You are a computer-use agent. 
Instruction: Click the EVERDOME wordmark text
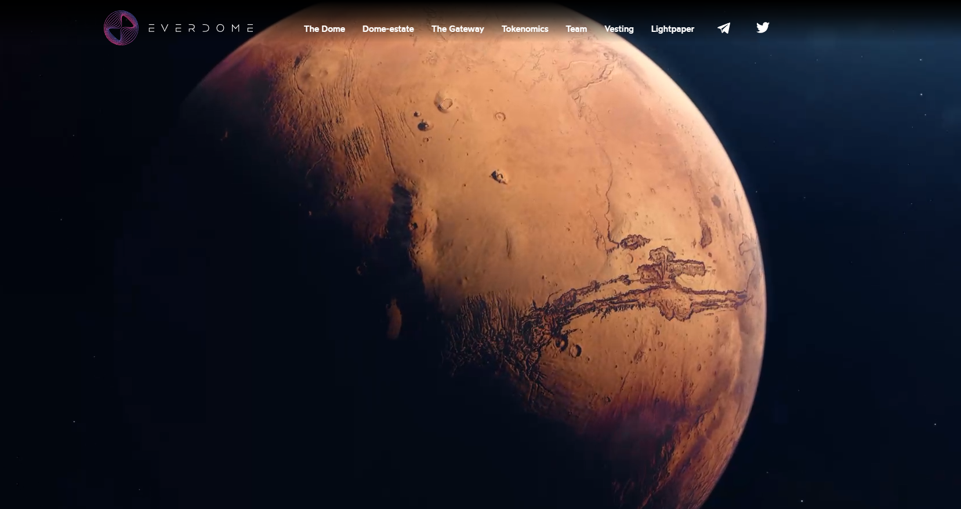[201, 28]
